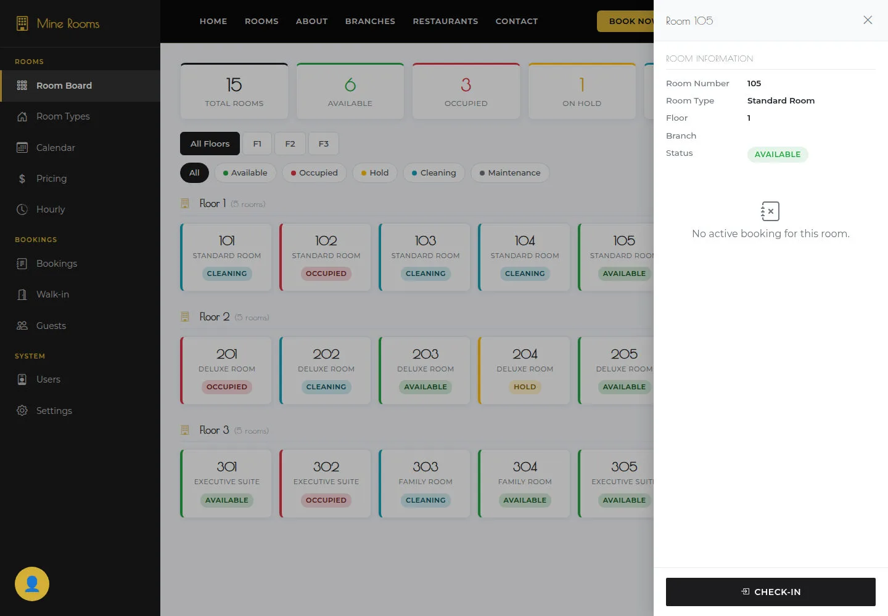This screenshot has height=616, width=888.
Task: Click the Mine Rooms logo icon
Action: tap(22, 23)
